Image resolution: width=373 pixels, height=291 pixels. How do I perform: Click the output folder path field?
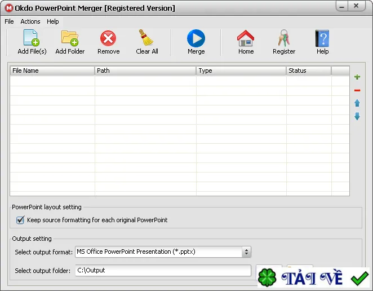163,270
